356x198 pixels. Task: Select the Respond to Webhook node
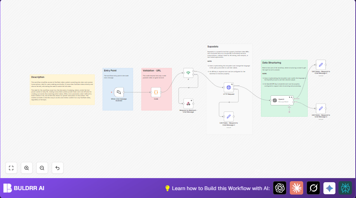(x=188, y=104)
